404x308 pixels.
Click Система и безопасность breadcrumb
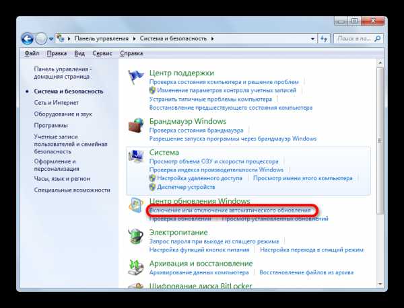173,38
